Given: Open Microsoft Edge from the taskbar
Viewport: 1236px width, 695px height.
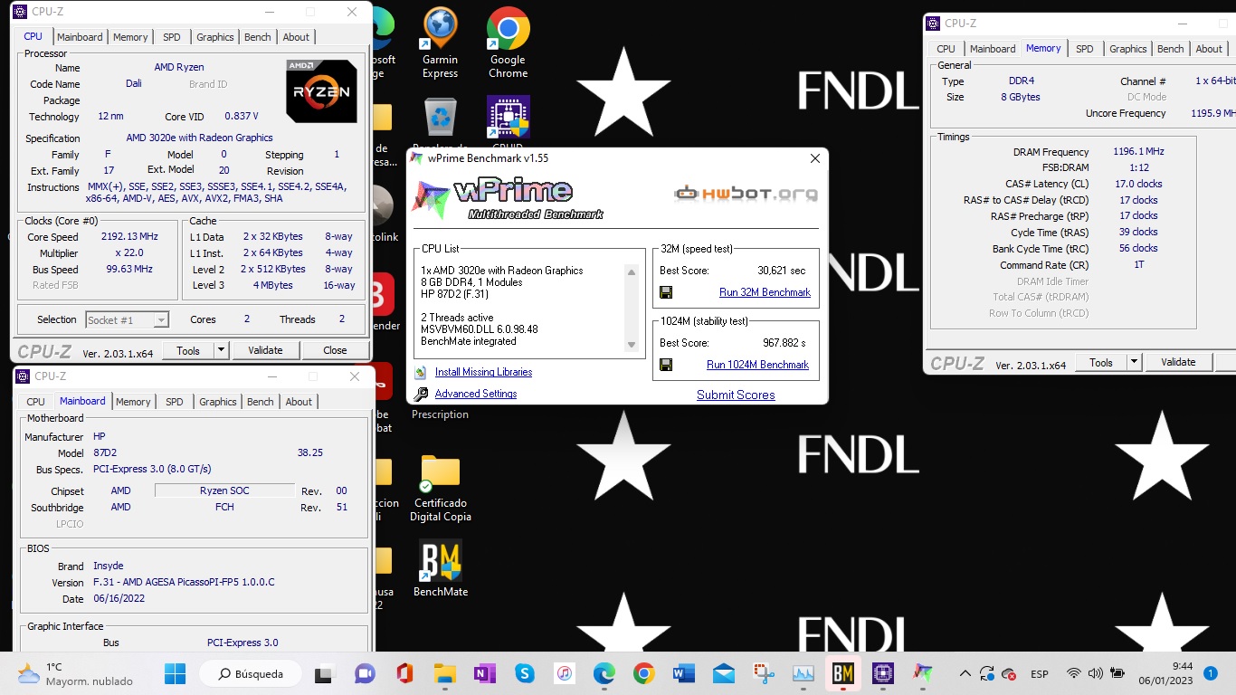Looking at the screenshot, I should [x=604, y=673].
